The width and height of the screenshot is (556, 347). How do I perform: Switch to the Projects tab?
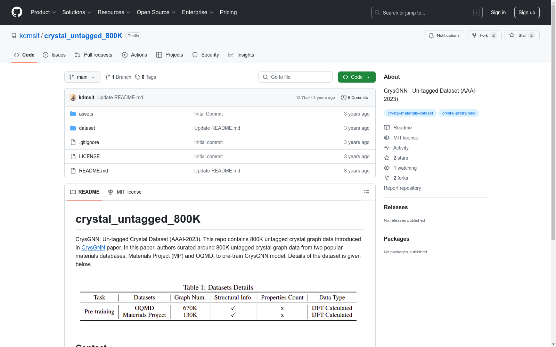170,55
